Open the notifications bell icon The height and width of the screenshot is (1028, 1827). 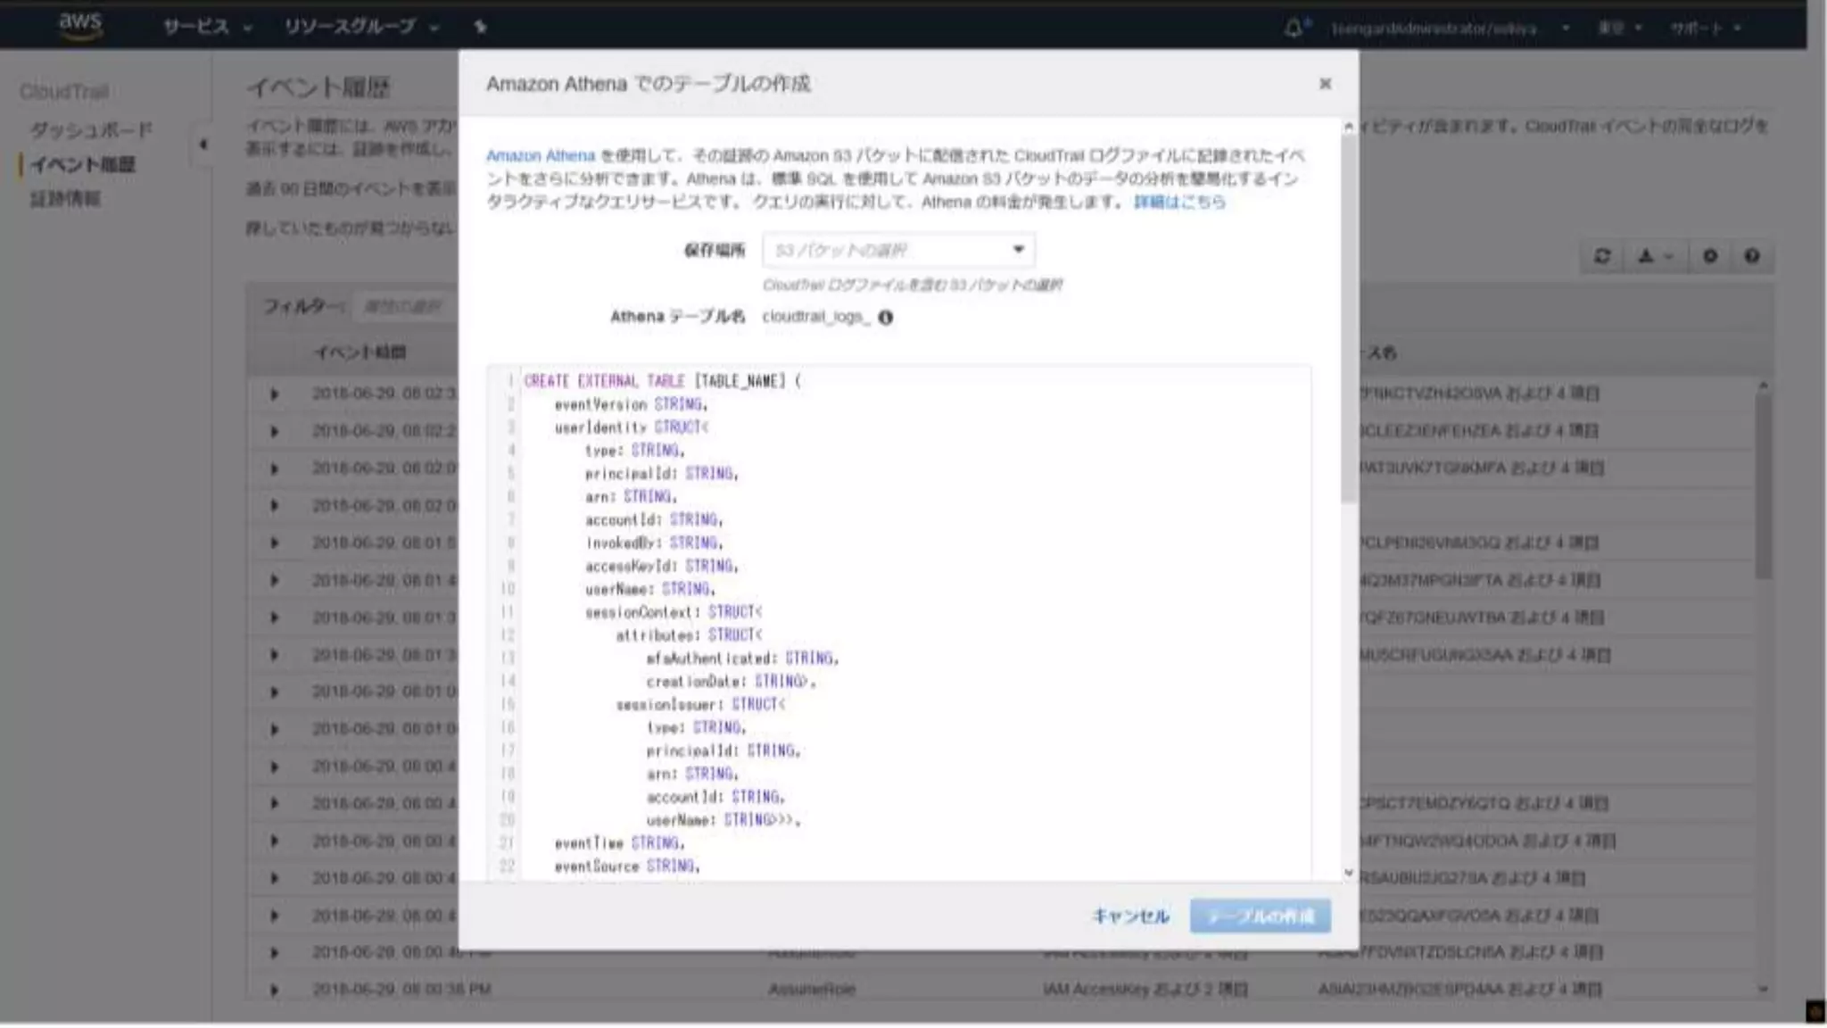(1293, 28)
